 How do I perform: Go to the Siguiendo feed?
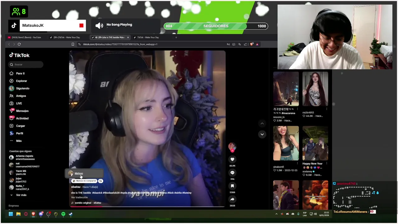point(19,88)
